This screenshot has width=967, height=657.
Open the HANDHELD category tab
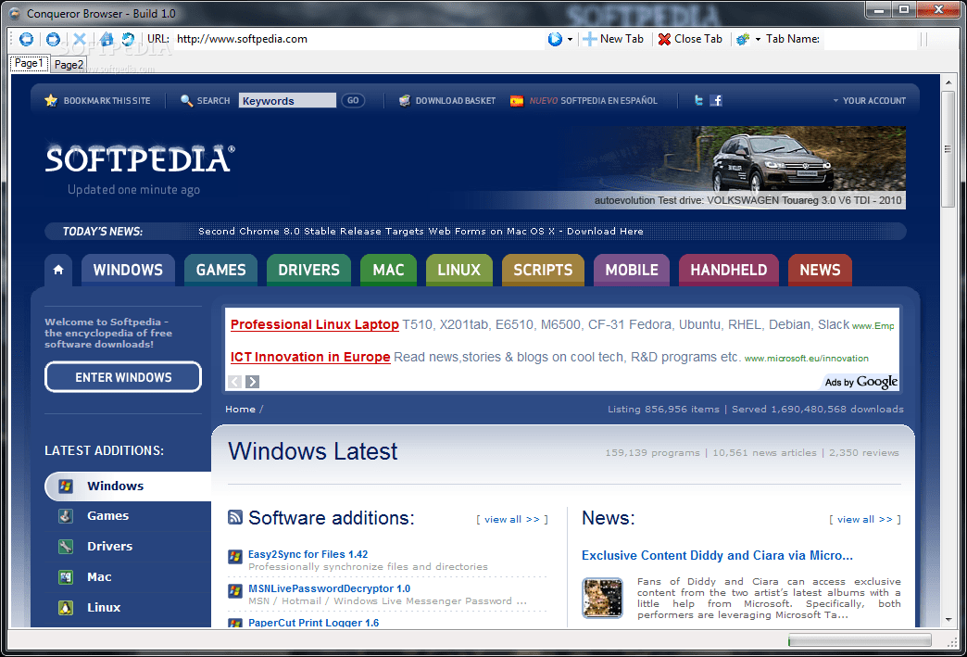point(728,271)
